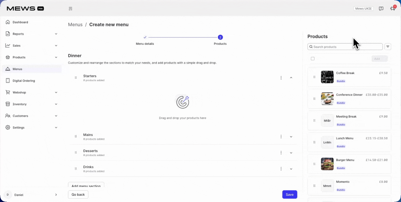Grab the drag handle for the Mains section

76,136
